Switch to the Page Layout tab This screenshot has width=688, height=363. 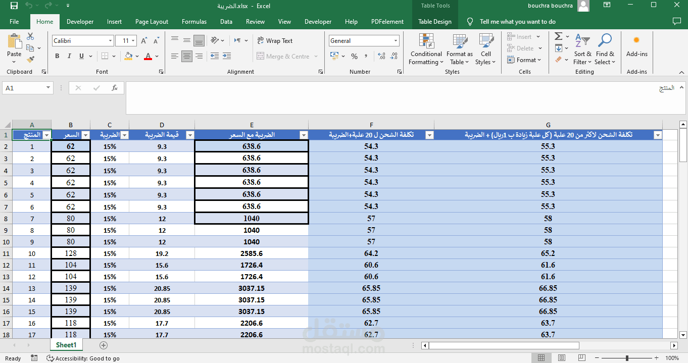152,22
